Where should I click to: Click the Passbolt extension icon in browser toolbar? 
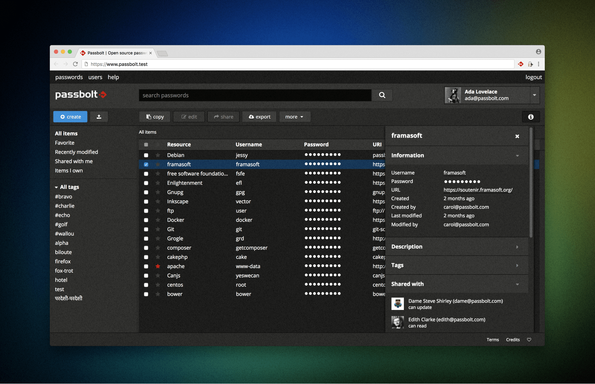tap(521, 64)
